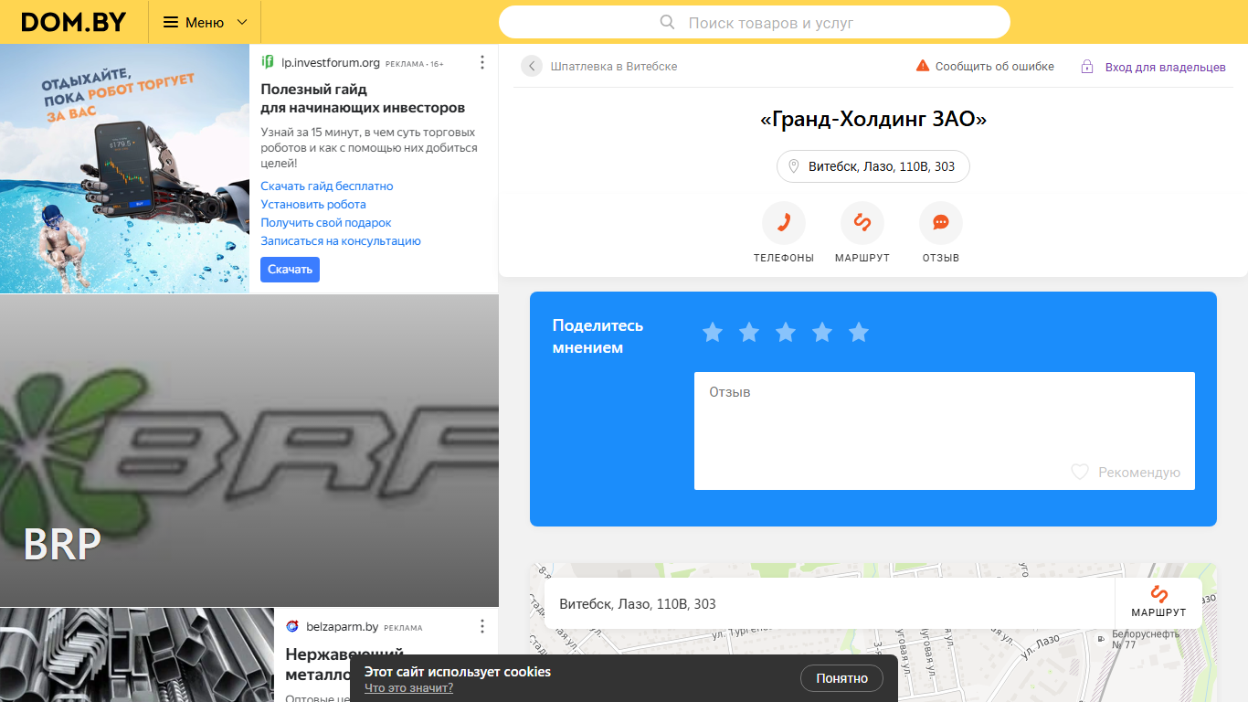1248x702 pixels.
Task: Click the investforum green favicon
Action: [x=268, y=62]
